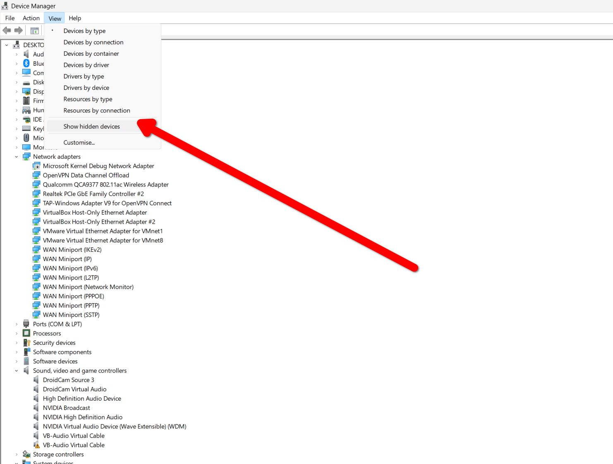The height and width of the screenshot is (464, 613).
Task: Select the Bluetooth category icon
Action: pyautogui.click(x=25, y=63)
